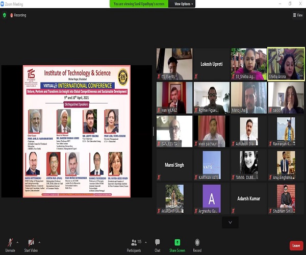
Task: Show the next page of participant videos
Action: [231, 222]
